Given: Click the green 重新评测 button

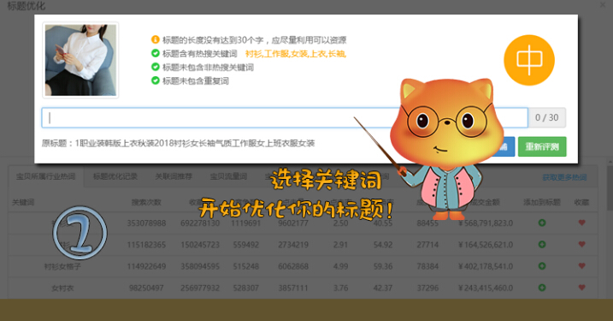Looking at the screenshot, I should click(x=542, y=146).
